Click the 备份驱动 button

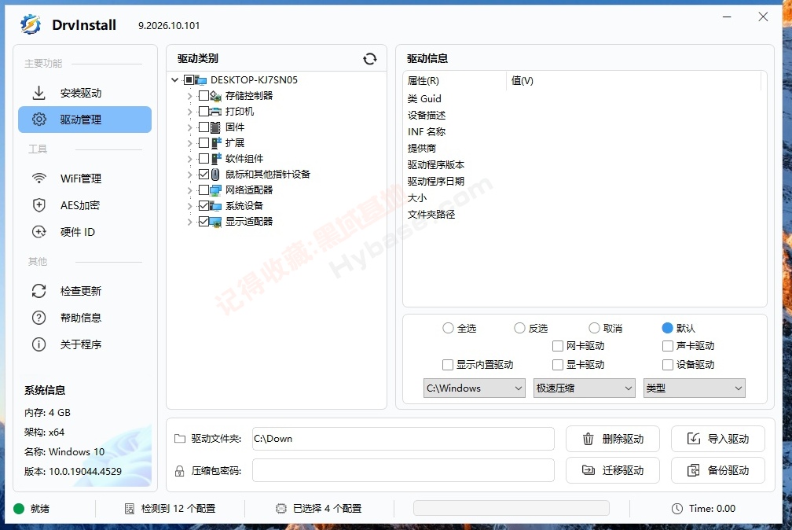coord(718,470)
